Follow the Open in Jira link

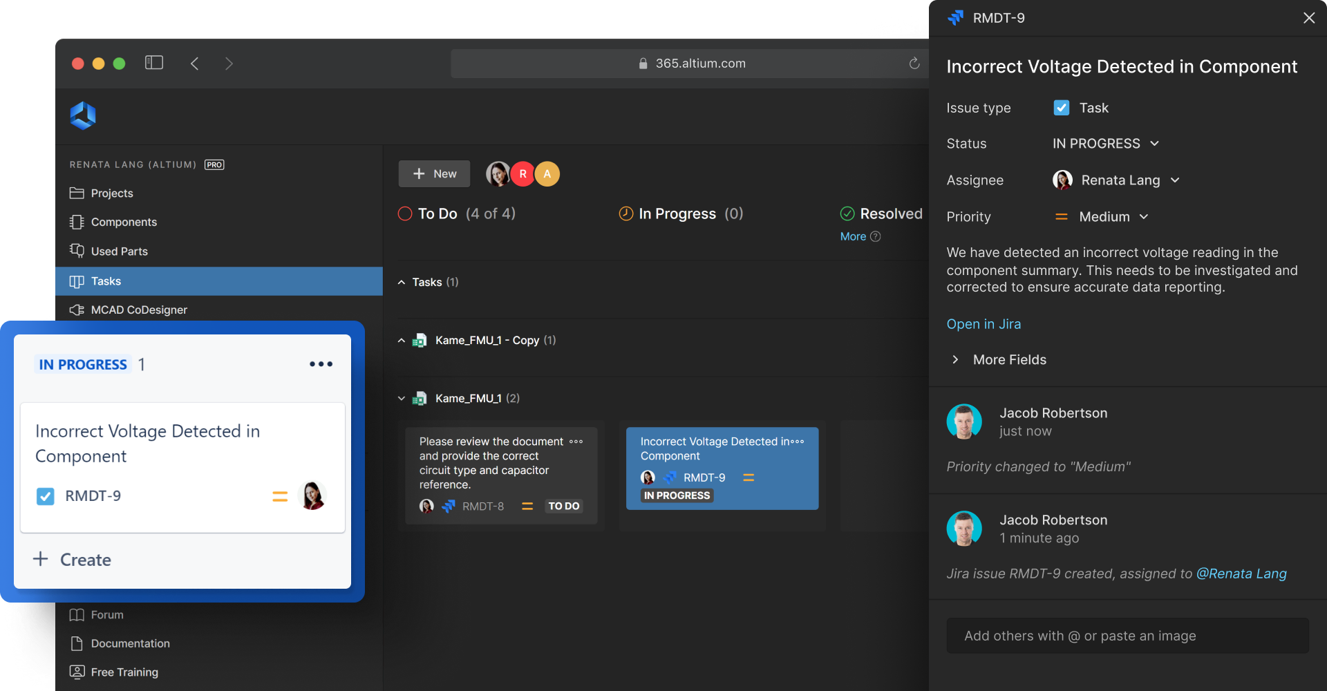pyautogui.click(x=984, y=324)
